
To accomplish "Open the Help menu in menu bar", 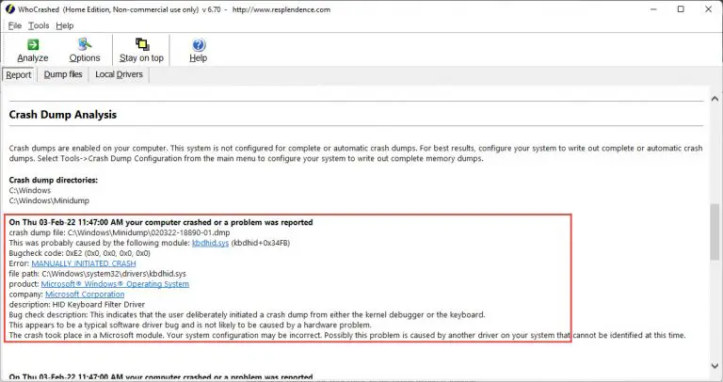I will click(x=64, y=25).
